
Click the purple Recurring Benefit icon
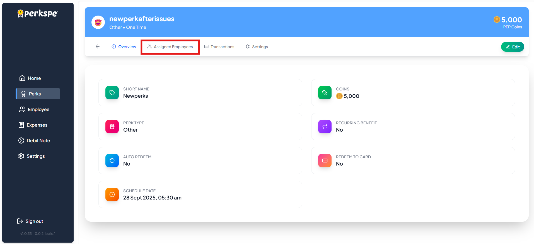point(325,127)
